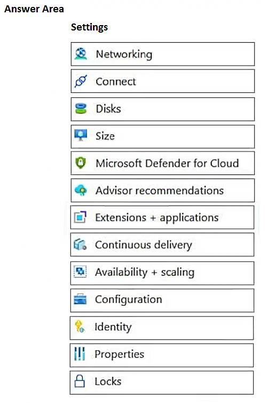Click the Identity key icon
This screenshot has width=268, height=403.
tap(80, 327)
